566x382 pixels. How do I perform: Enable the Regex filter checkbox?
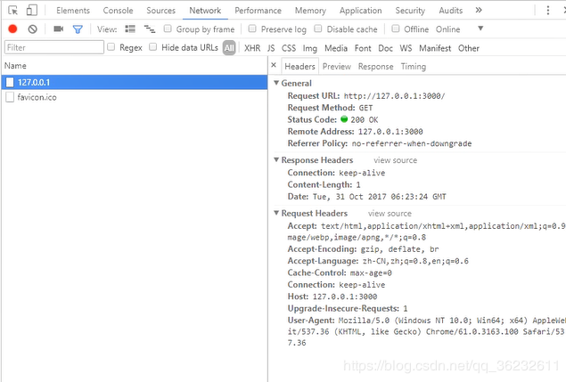coord(111,47)
